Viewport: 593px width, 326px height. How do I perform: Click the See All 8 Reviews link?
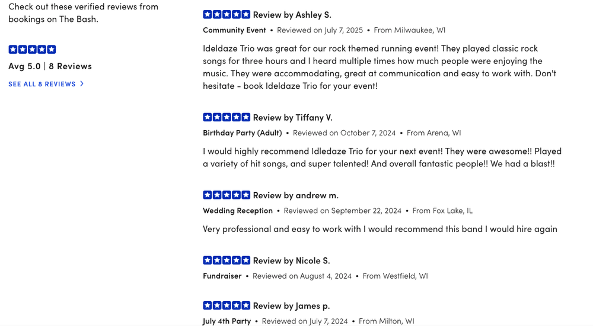[42, 84]
